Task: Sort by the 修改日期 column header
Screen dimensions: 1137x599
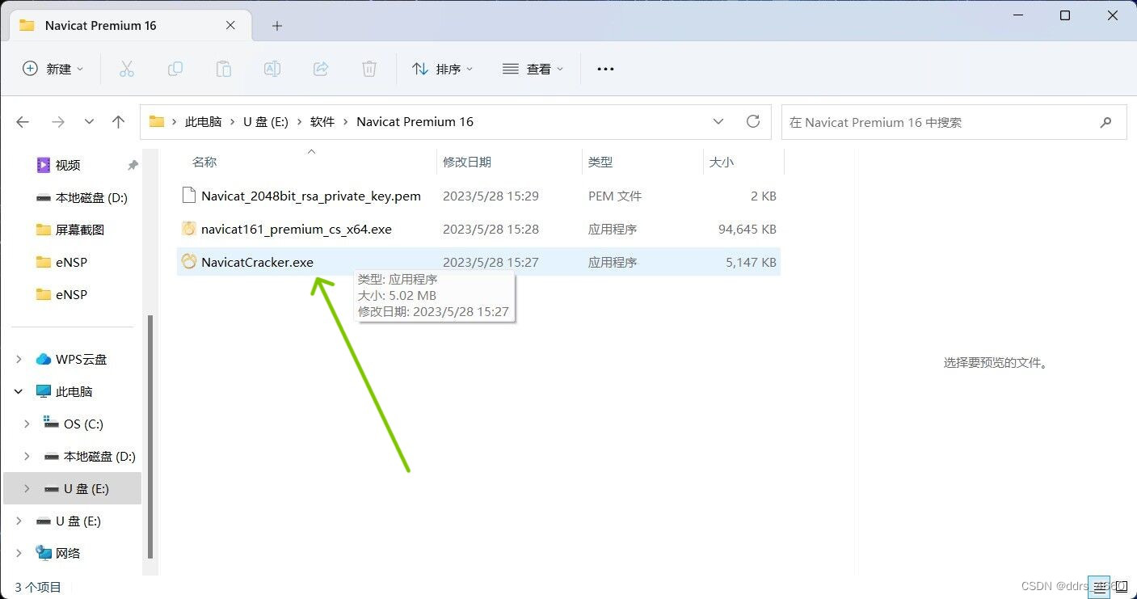Action: [x=467, y=162]
